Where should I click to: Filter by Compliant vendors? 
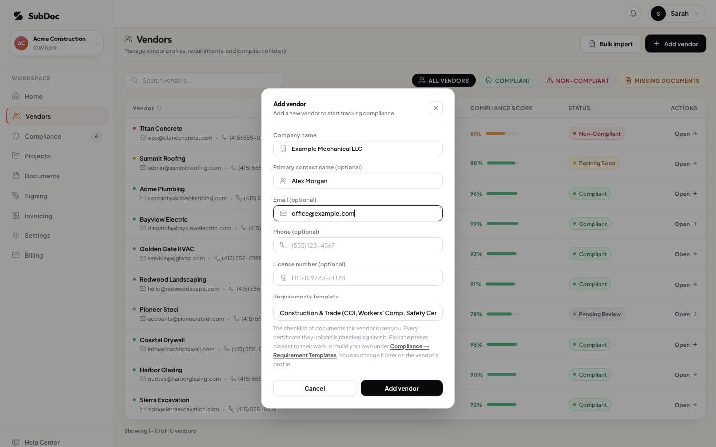(x=508, y=80)
